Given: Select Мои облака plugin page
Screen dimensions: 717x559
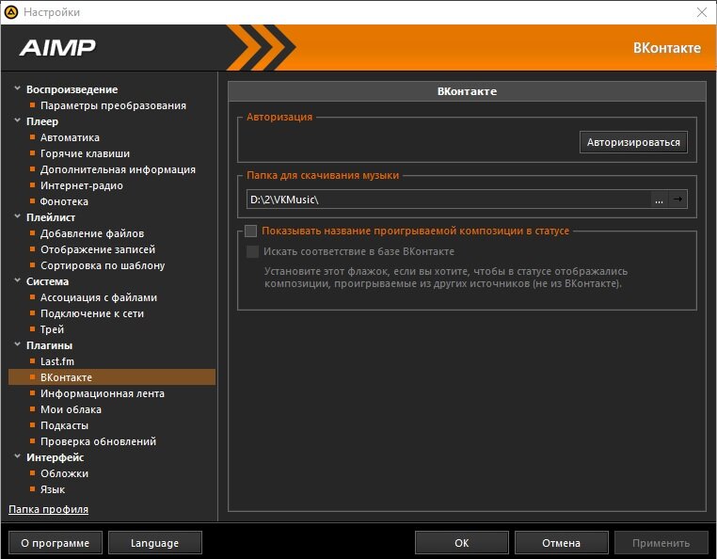Looking at the screenshot, I should coord(71,410).
